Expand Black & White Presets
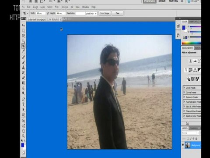 [x=184, y=106]
